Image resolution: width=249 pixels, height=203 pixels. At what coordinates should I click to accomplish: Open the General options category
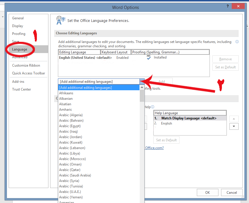click(18, 18)
